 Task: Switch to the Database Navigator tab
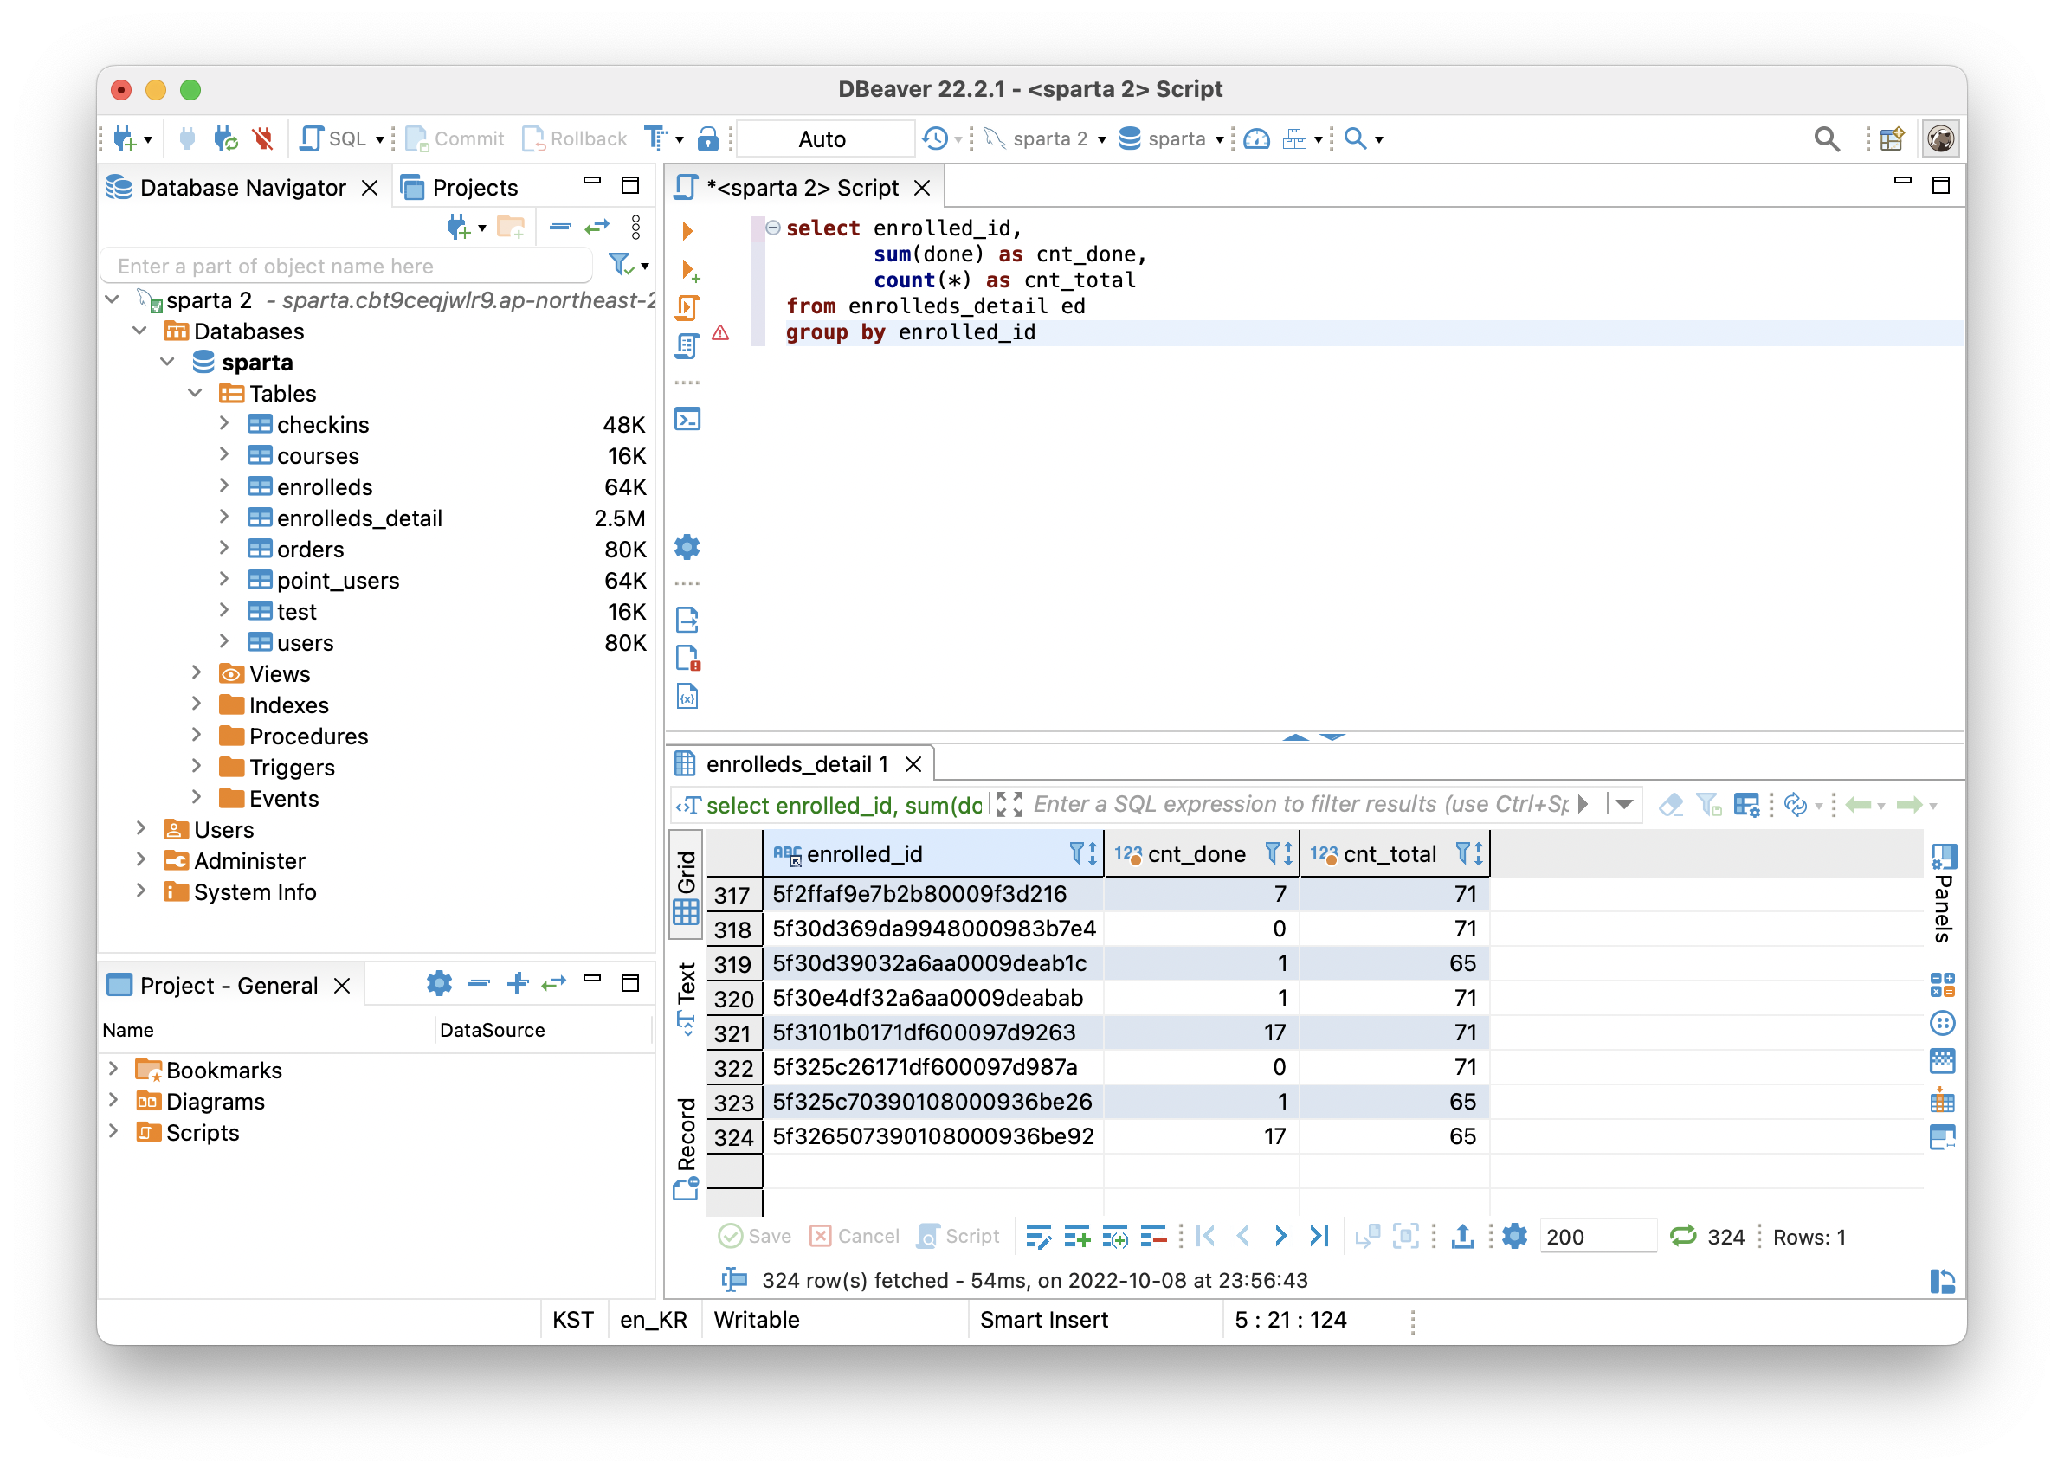pyautogui.click(x=242, y=188)
